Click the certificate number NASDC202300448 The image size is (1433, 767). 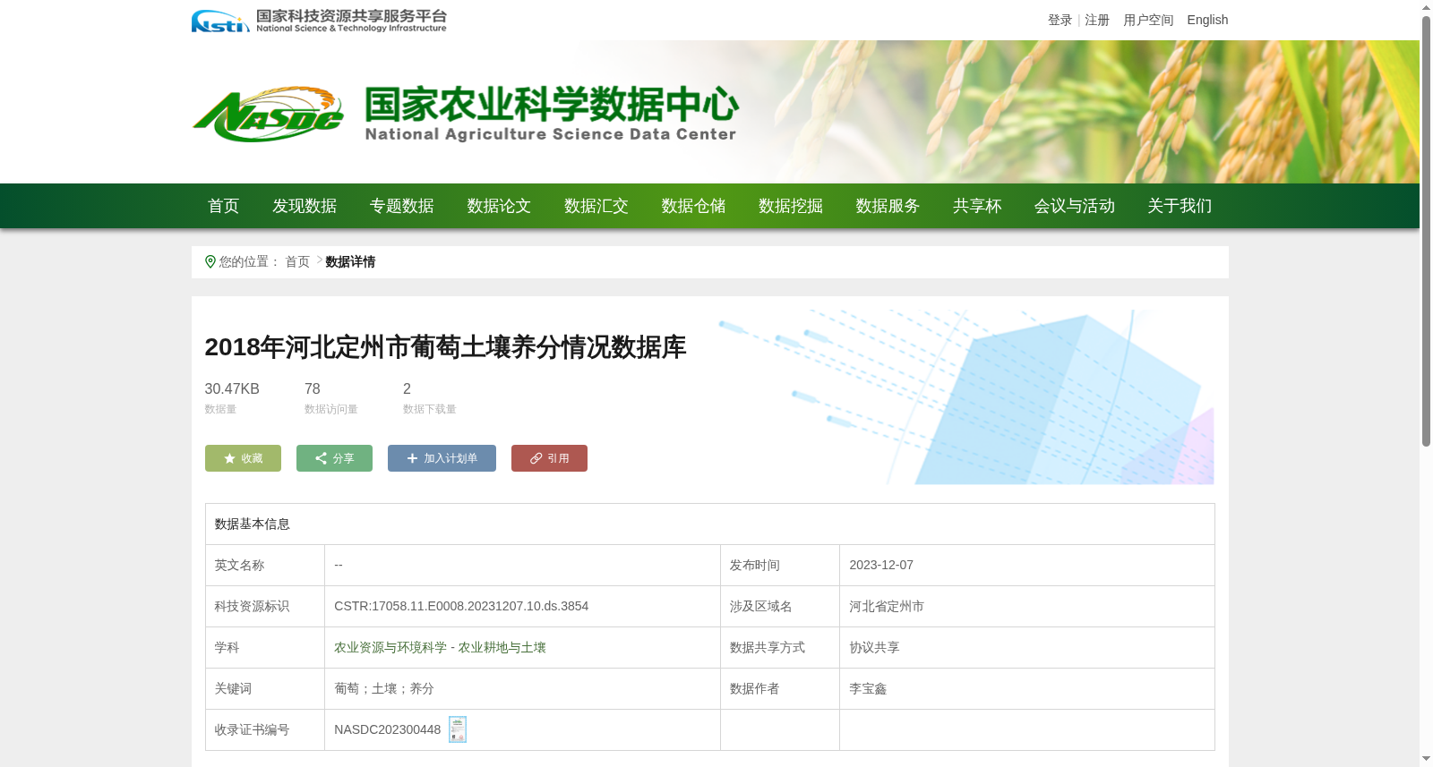click(x=388, y=729)
